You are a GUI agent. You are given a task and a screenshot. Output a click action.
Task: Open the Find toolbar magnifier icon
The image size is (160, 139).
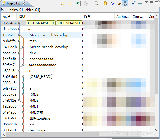click(x=97, y=3)
